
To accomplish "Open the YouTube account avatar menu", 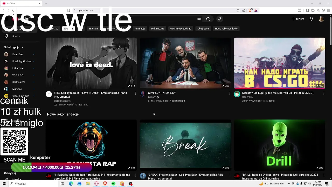I will [321, 19].
